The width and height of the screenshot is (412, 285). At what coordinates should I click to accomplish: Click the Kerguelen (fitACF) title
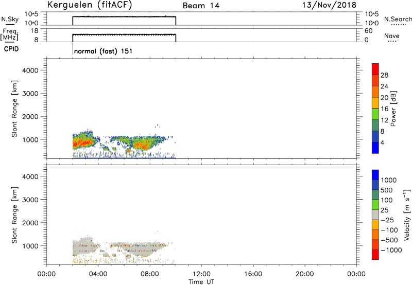click(89, 5)
